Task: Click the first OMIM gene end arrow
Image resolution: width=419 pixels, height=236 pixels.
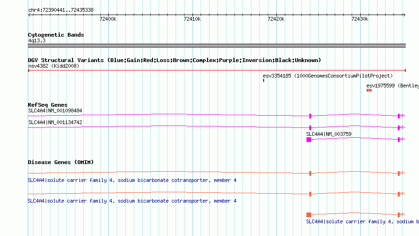Action: pyautogui.click(x=403, y=173)
